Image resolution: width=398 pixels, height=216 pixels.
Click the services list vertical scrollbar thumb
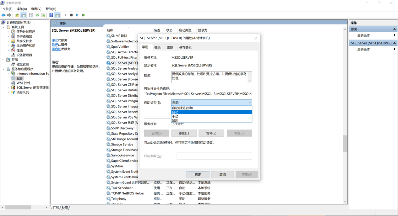pyautogui.click(x=345, y=144)
